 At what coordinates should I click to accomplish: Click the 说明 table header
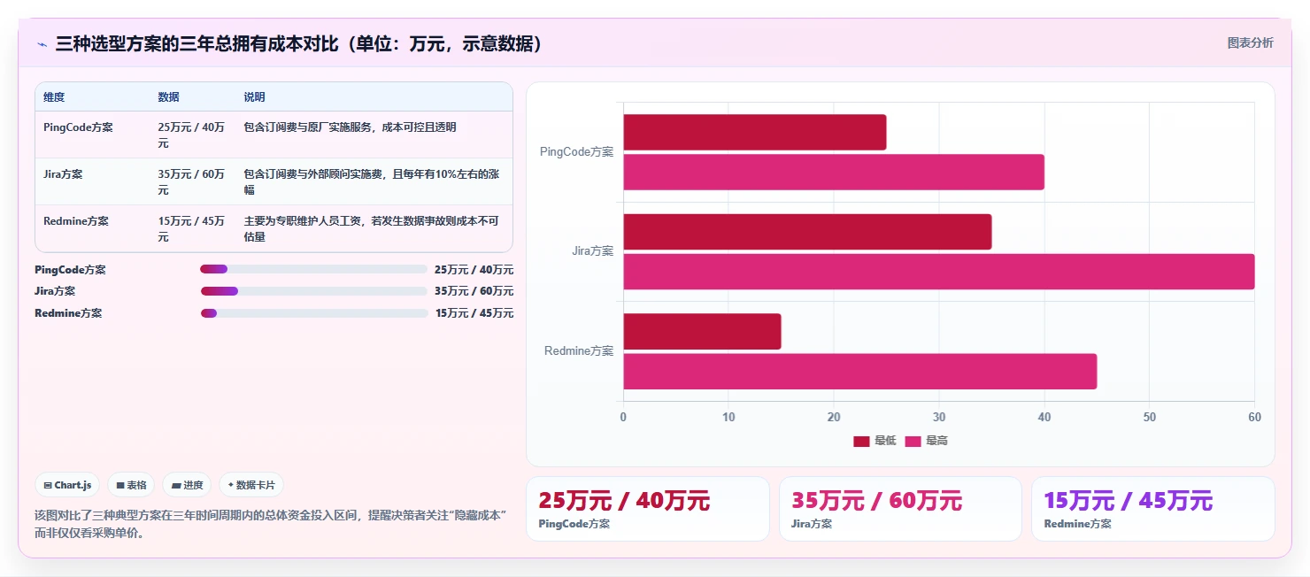255,97
